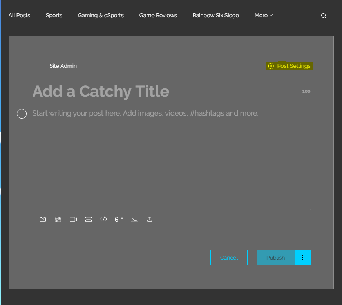This screenshot has height=305, width=342.
Task: Go to All Posts category
Action: (x=19, y=15)
